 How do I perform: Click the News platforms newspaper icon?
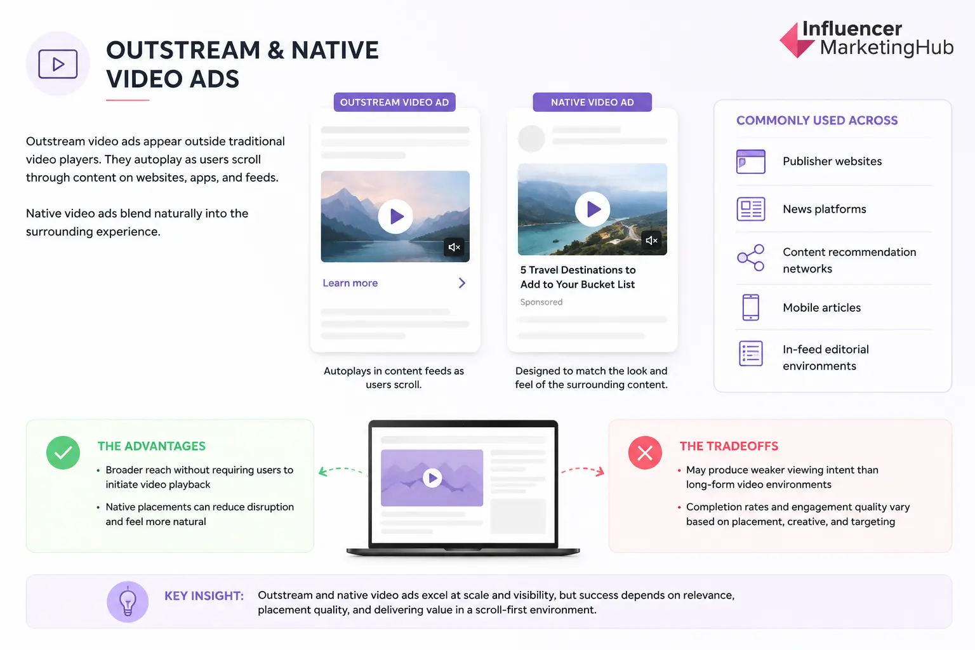tap(751, 209)
